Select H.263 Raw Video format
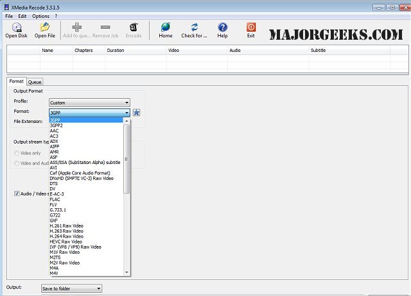The height and width of the screenshot is (296, 411). pos(86,231)
